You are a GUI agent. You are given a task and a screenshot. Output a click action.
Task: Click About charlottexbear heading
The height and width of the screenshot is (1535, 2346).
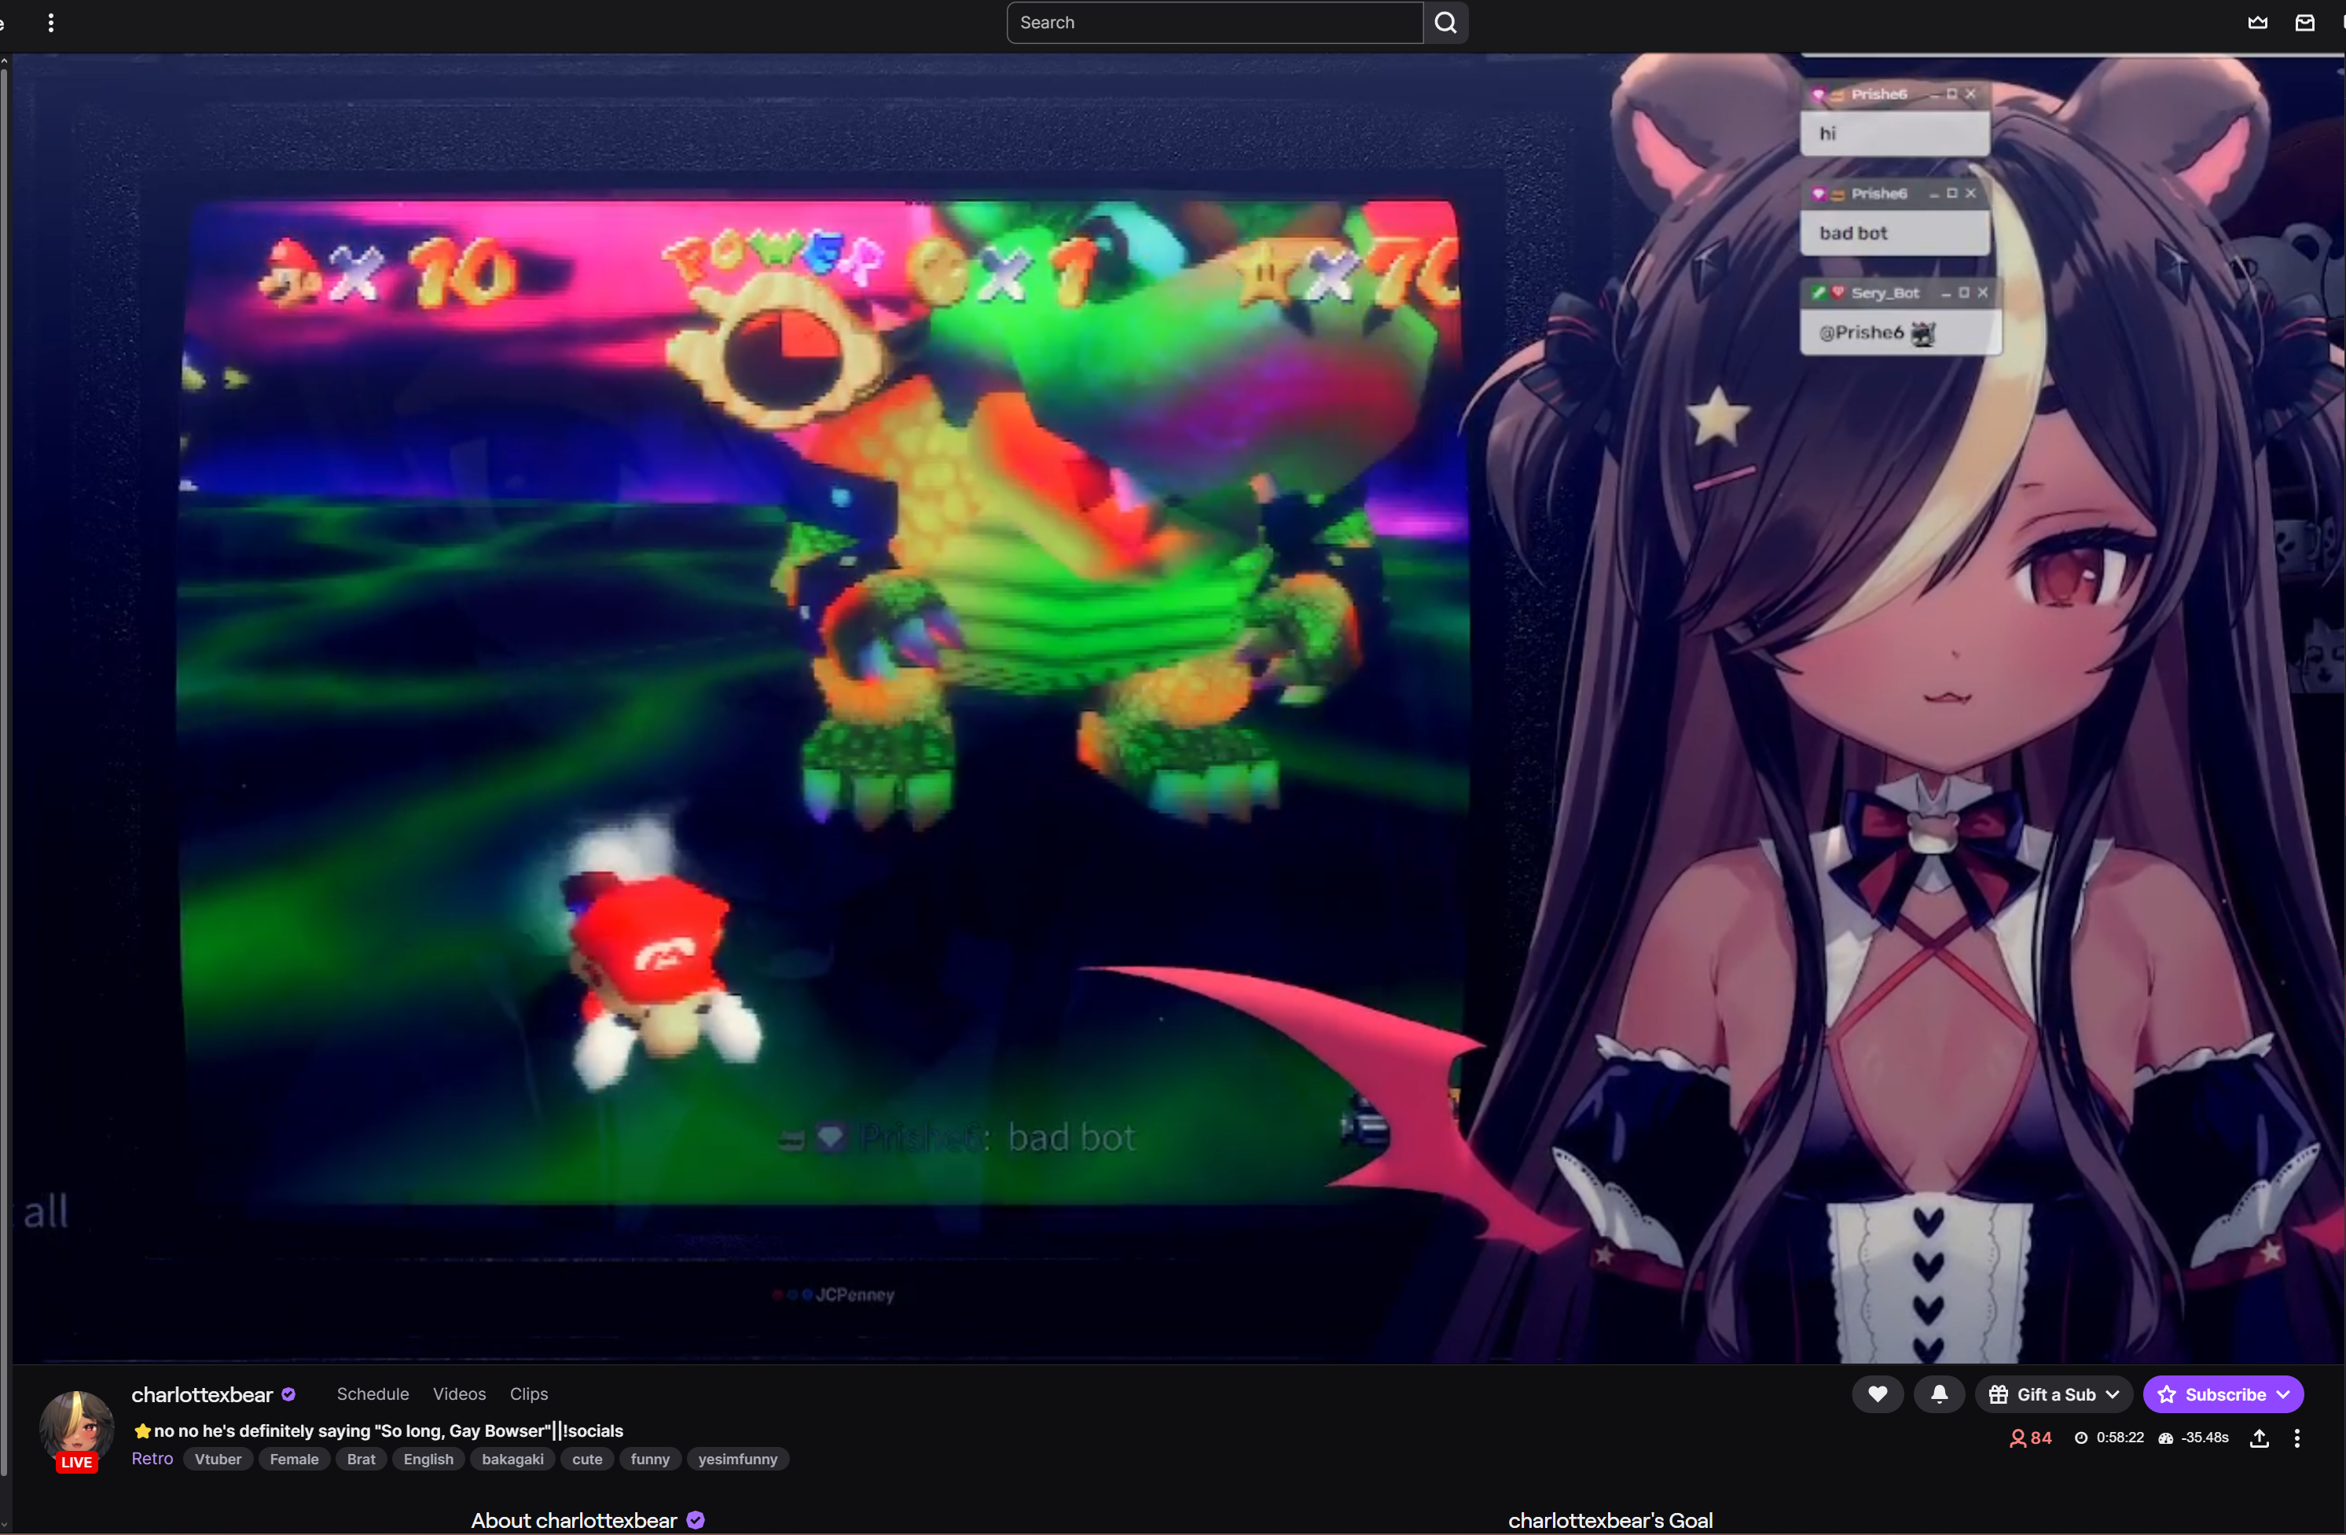(x=575, y=1520)
